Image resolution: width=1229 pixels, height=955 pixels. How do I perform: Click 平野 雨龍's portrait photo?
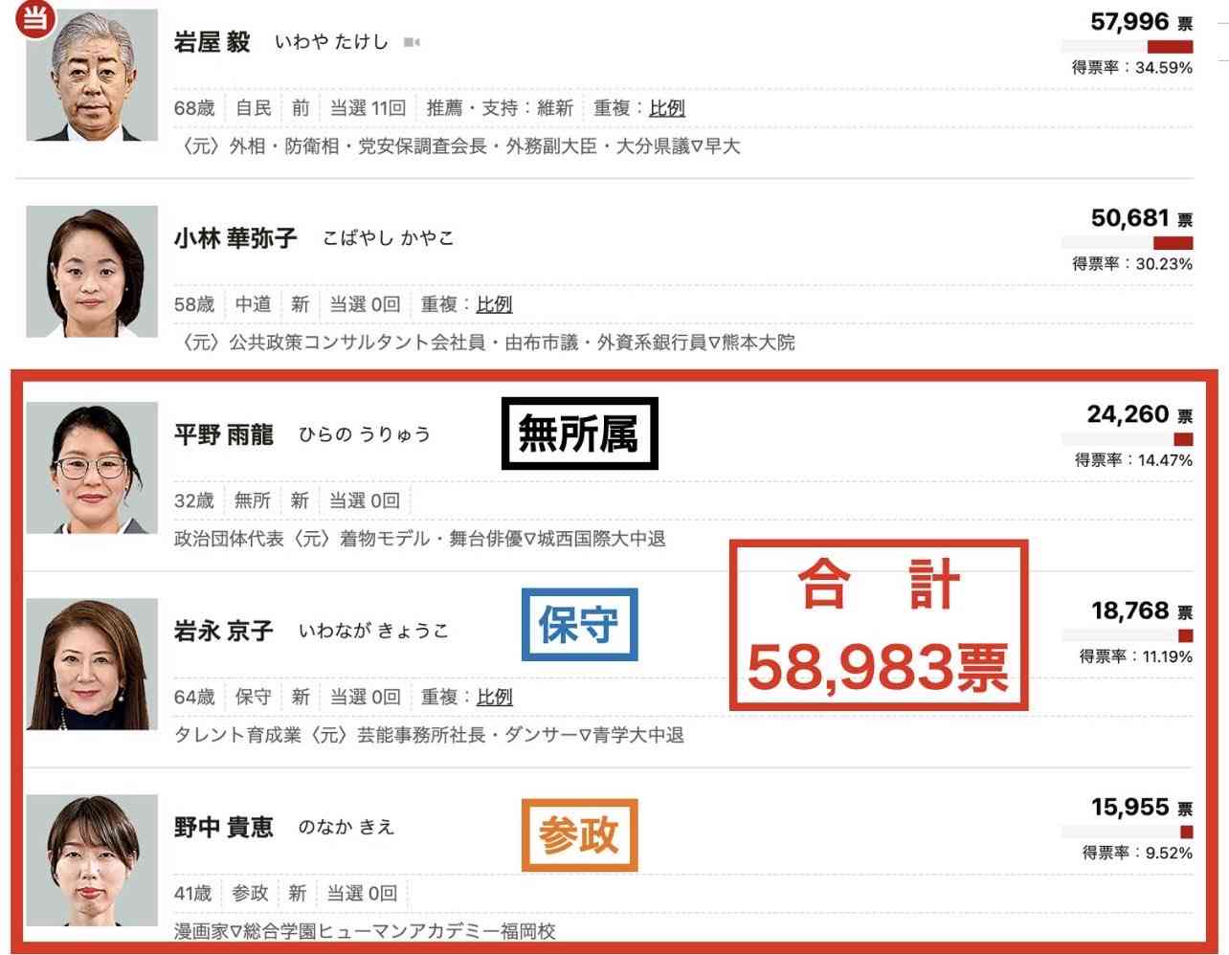pyautogui.click(x=92, y=468)
